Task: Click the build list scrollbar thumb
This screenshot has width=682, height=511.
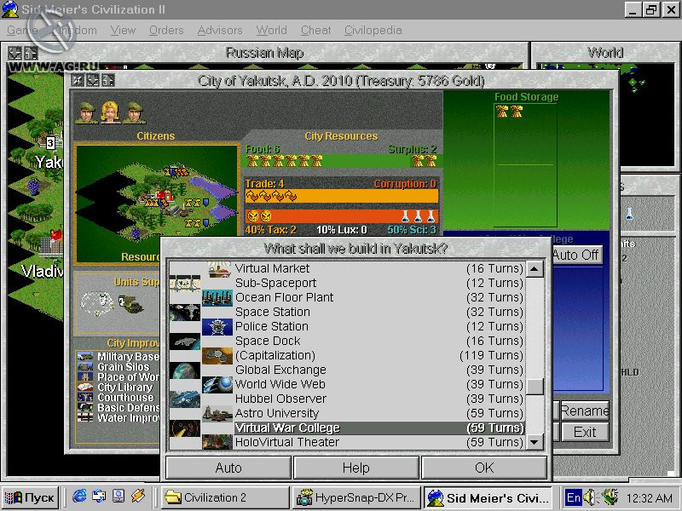Action: pos(535,386)
